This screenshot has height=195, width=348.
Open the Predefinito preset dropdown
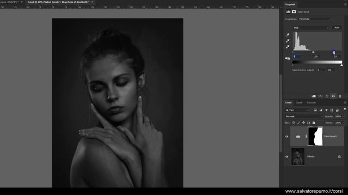pos(315,19)
